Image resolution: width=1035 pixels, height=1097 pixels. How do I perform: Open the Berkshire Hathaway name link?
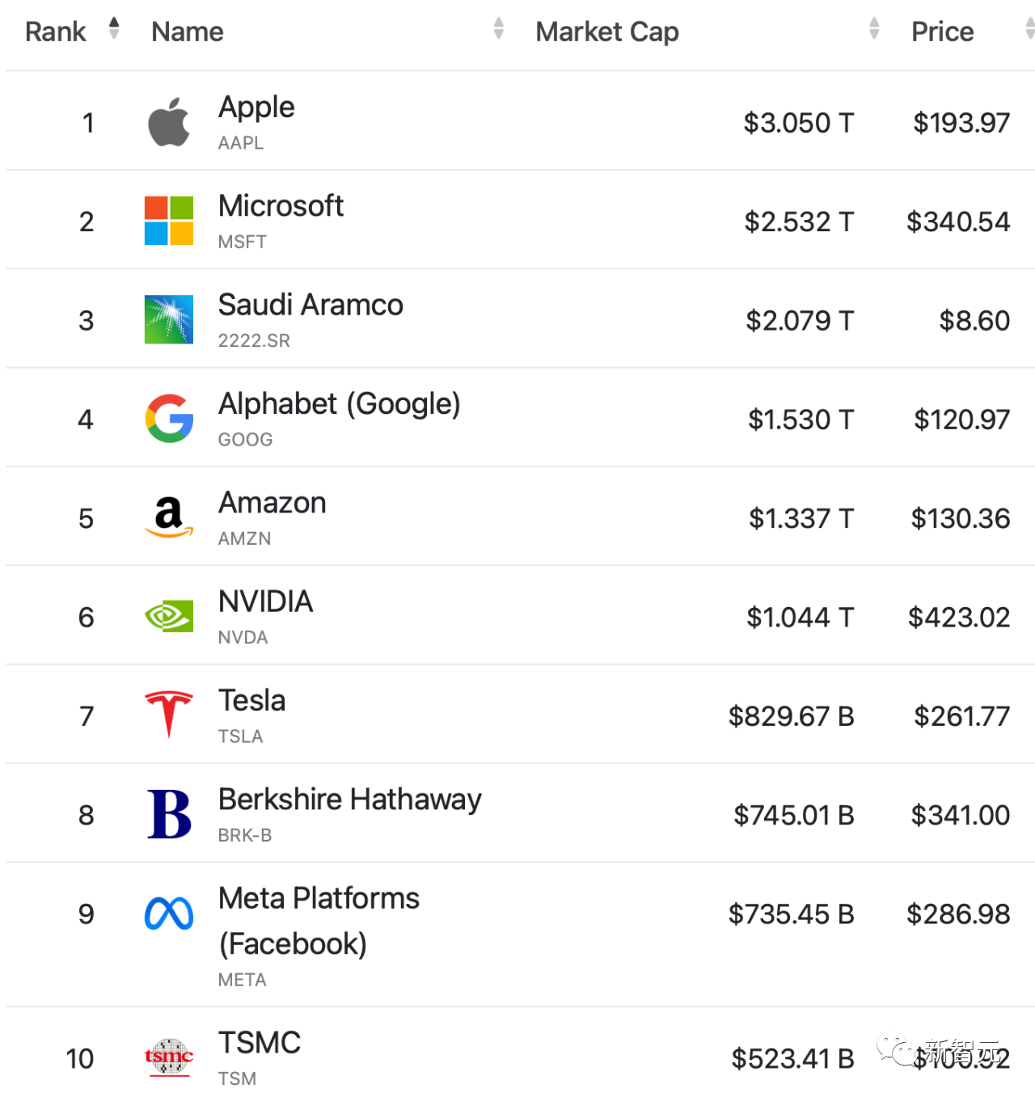[349, 800]
